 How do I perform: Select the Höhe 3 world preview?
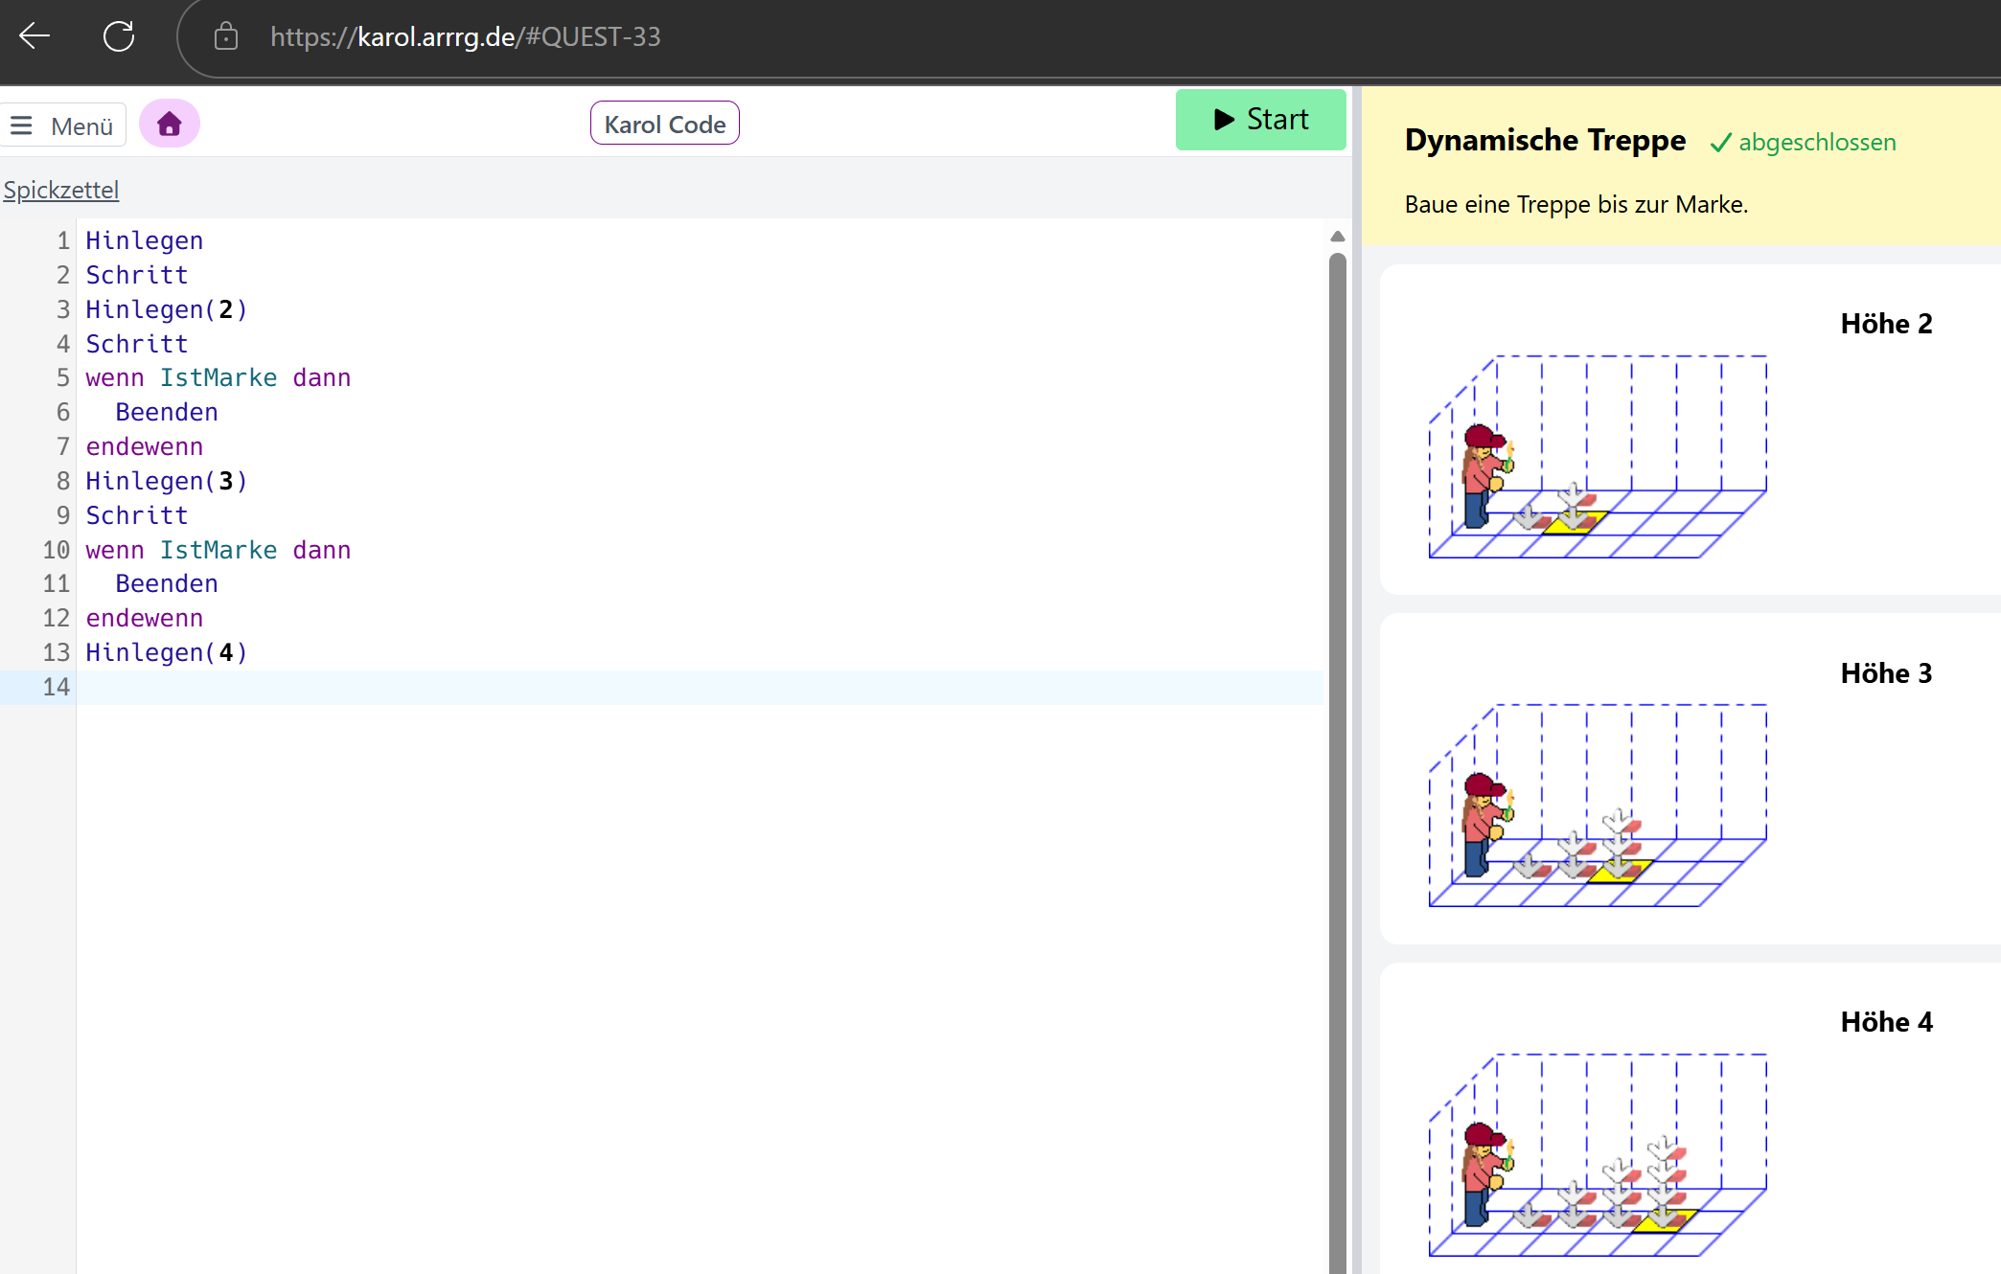(x=1690, y=779)
